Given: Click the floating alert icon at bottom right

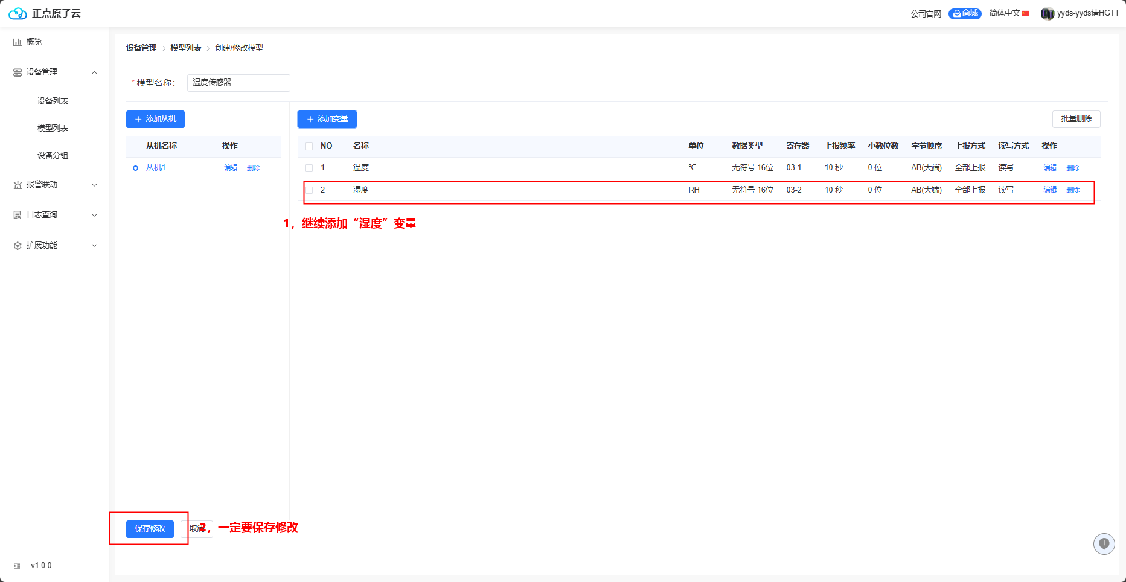Looking at the screenshot, I should pyautogui.click(x=1104, y=544).
